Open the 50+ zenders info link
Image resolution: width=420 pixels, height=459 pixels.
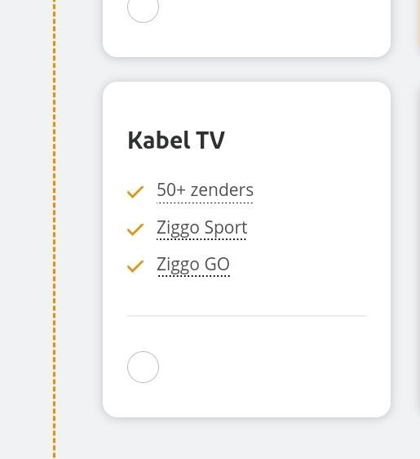coord(205,190)
